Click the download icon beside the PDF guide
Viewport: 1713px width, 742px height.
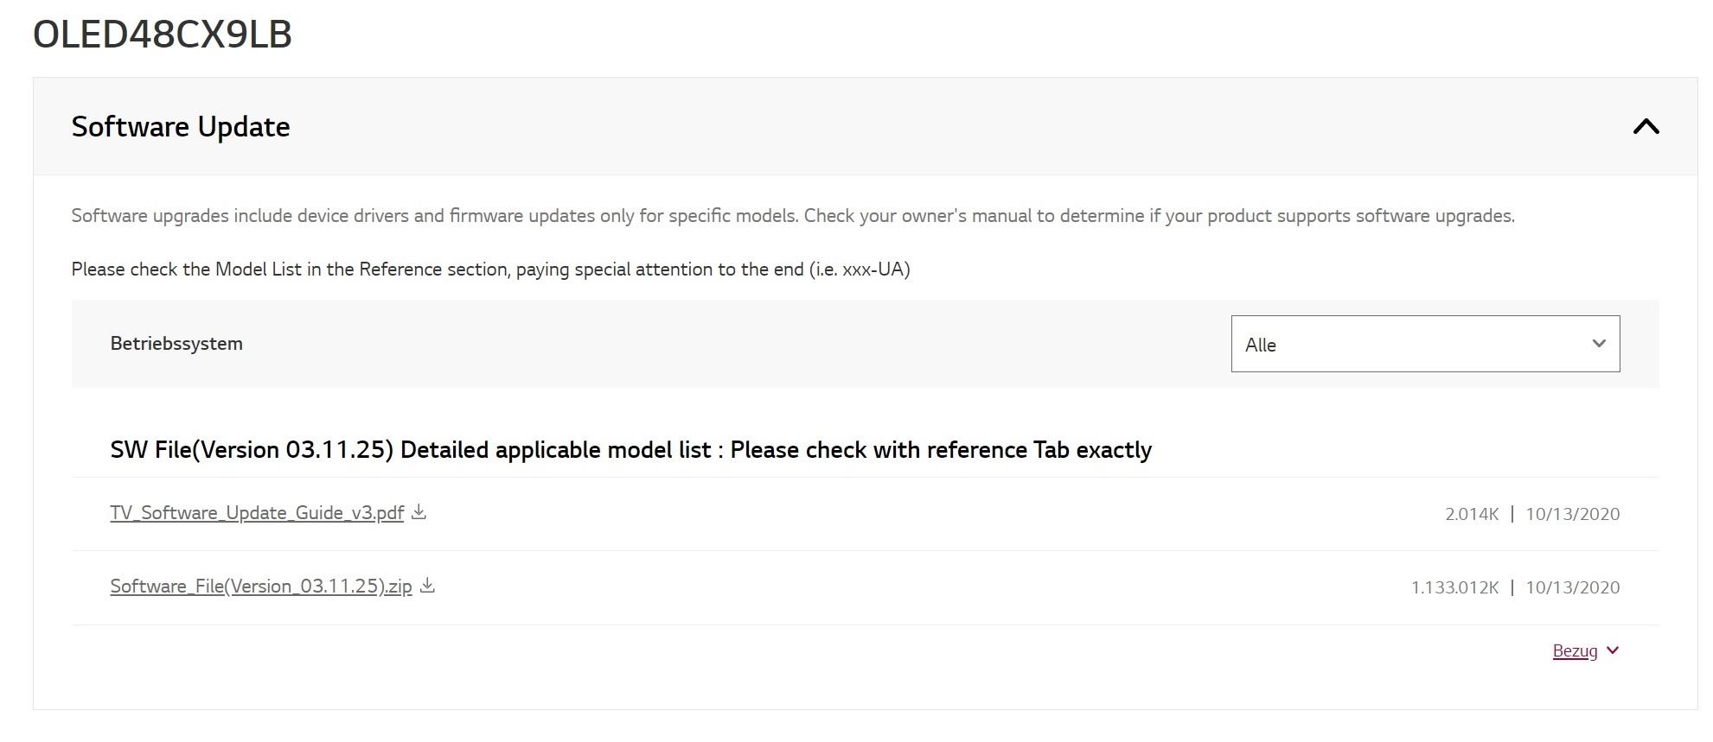[x=419, y=512]
